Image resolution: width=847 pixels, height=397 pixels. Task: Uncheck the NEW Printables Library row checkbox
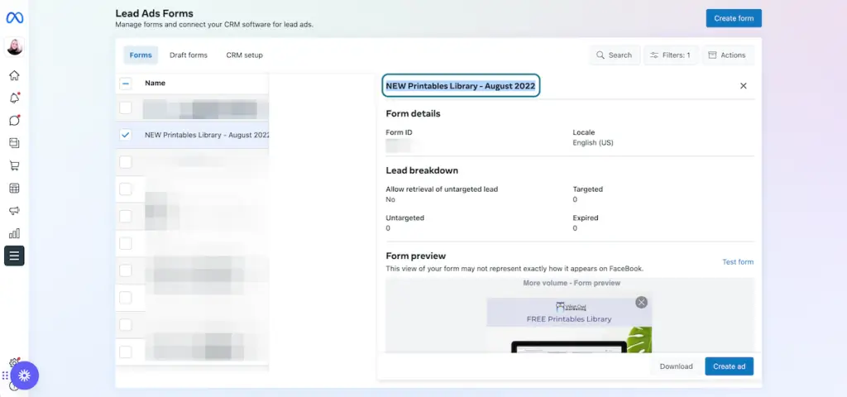point(126,135)
